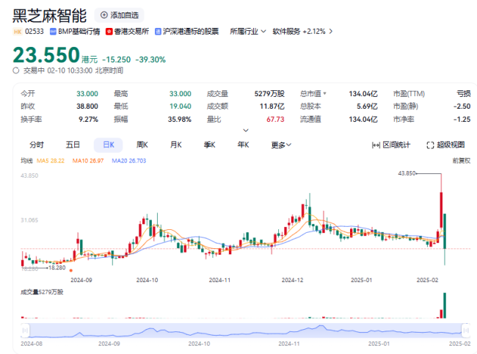Click the arrow next to 软件服务 +2.12%
This screenshot has width=477, height=354.
(x=331, y=32)
